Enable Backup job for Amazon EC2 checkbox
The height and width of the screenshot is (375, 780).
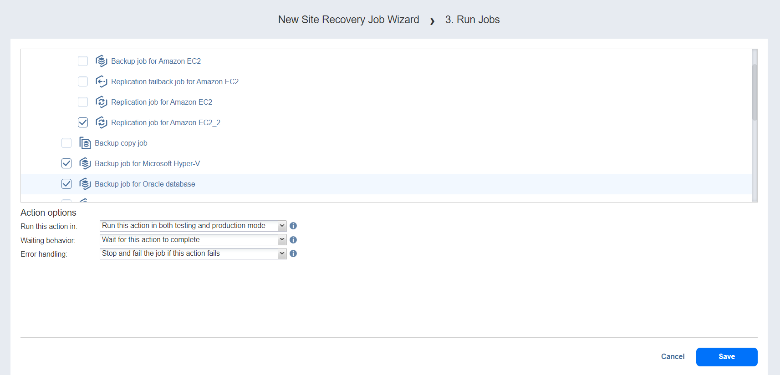click(x=83, y=61)
